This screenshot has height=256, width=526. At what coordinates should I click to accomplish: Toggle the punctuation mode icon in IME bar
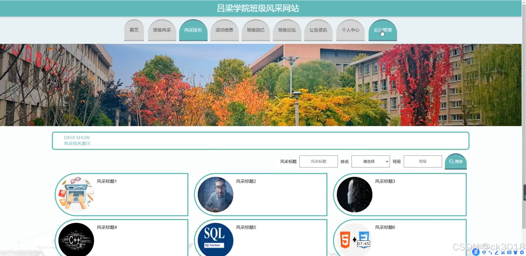pyautogui.click(x=490, y=252)
